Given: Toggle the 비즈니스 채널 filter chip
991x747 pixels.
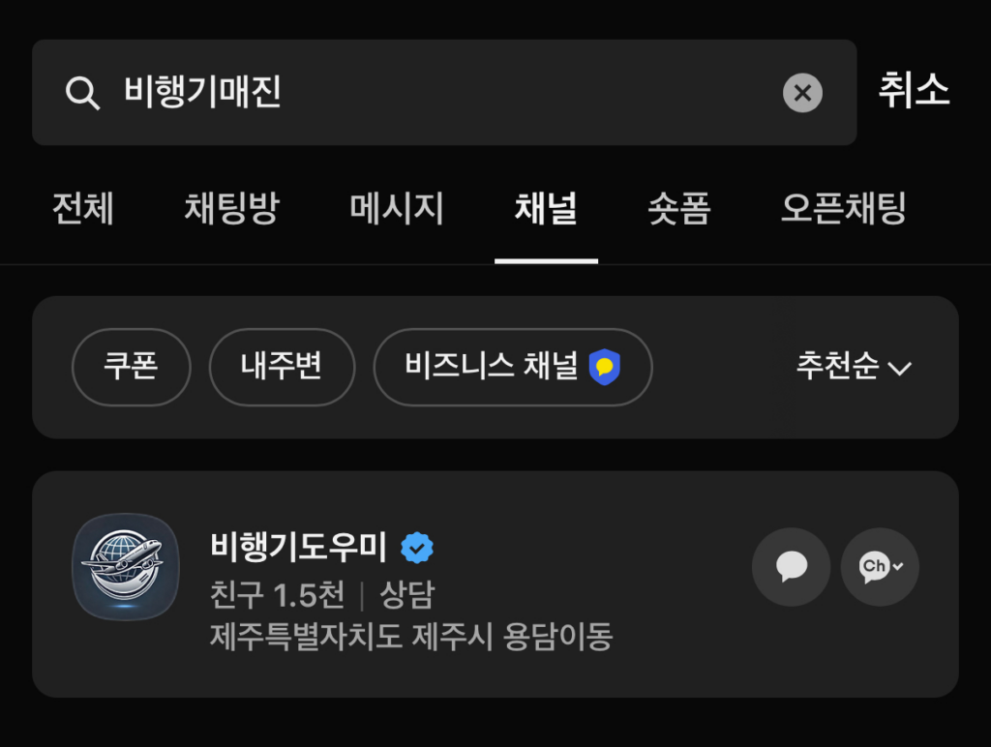Looking at the screenshot, I should (x=513, y=367).
